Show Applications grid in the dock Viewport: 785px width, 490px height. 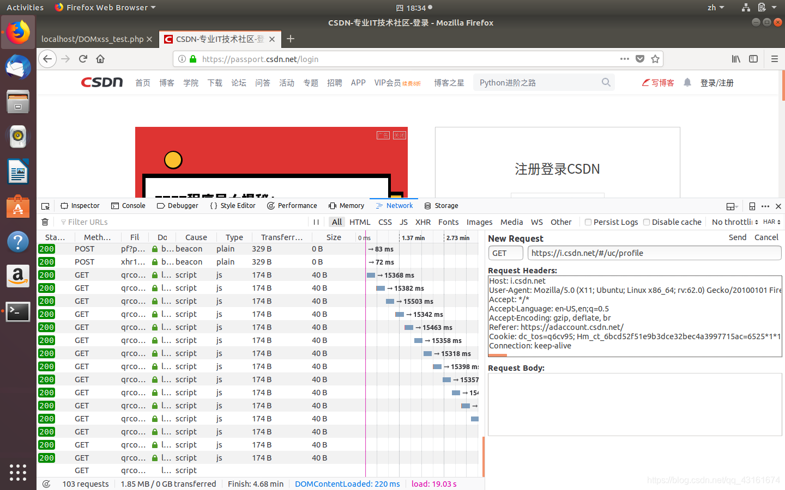tap(18, 472)
